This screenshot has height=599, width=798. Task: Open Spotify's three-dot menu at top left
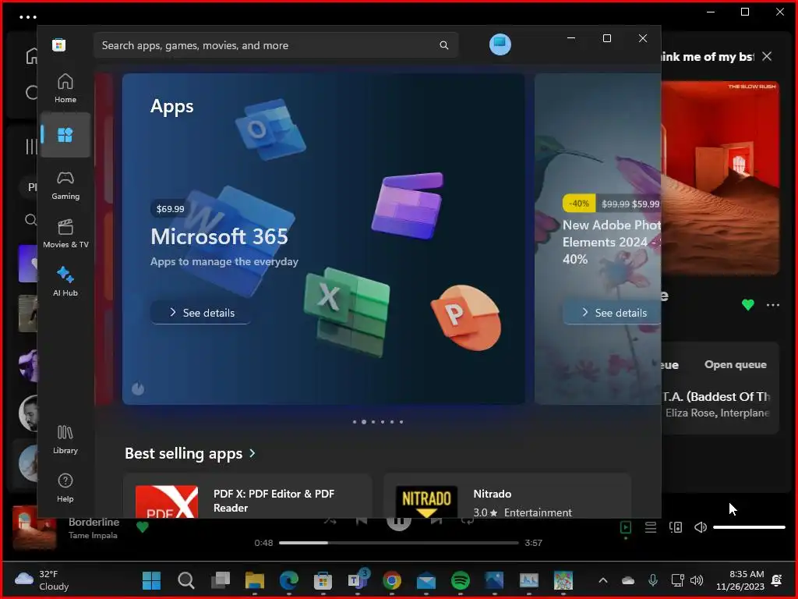click(28, 17)
